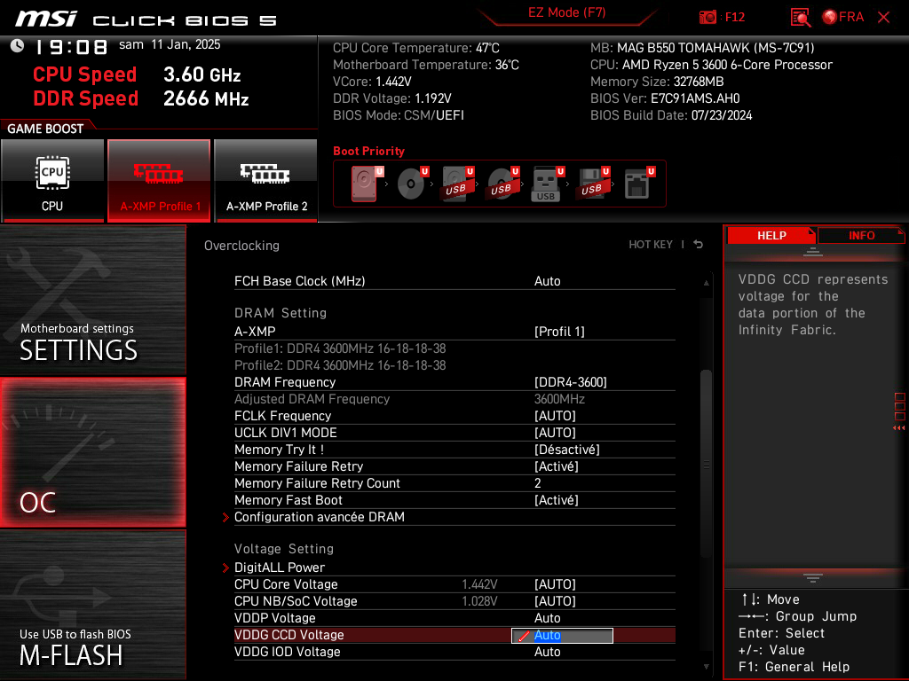Image resolution: width=909 pixels, height=681 pixels.
Task: Enable A-XMP Profile 1
Action: tap(159, 180)
